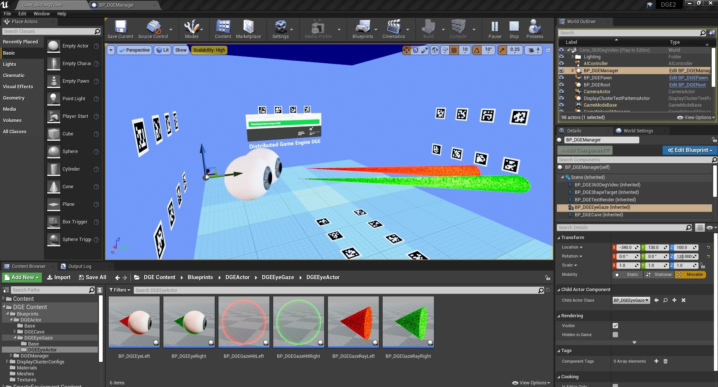Toggle rotation snapping in the viewport toolbar

477,50
